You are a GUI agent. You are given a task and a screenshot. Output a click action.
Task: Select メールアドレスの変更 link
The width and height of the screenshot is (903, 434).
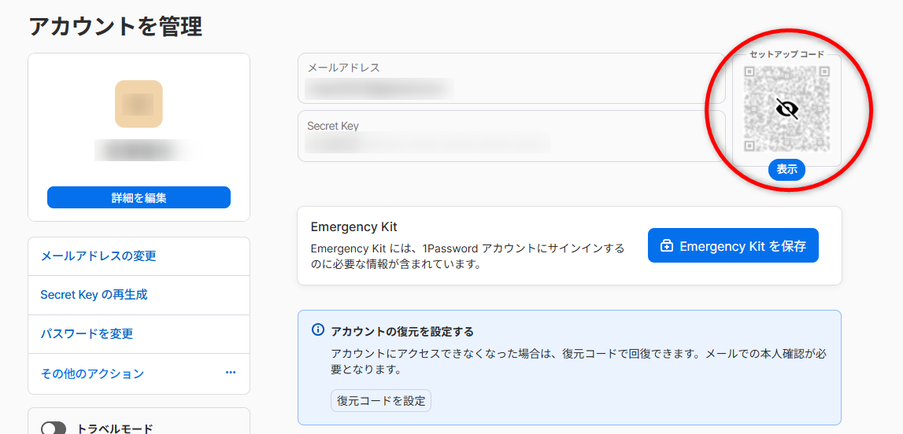(98, 256)
